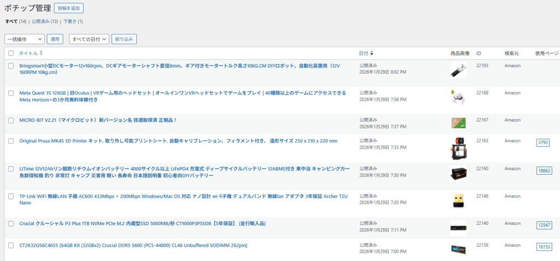
Task: Click the TP-Link WiFi adapter thumbnail
Action: tap(458, 201)
